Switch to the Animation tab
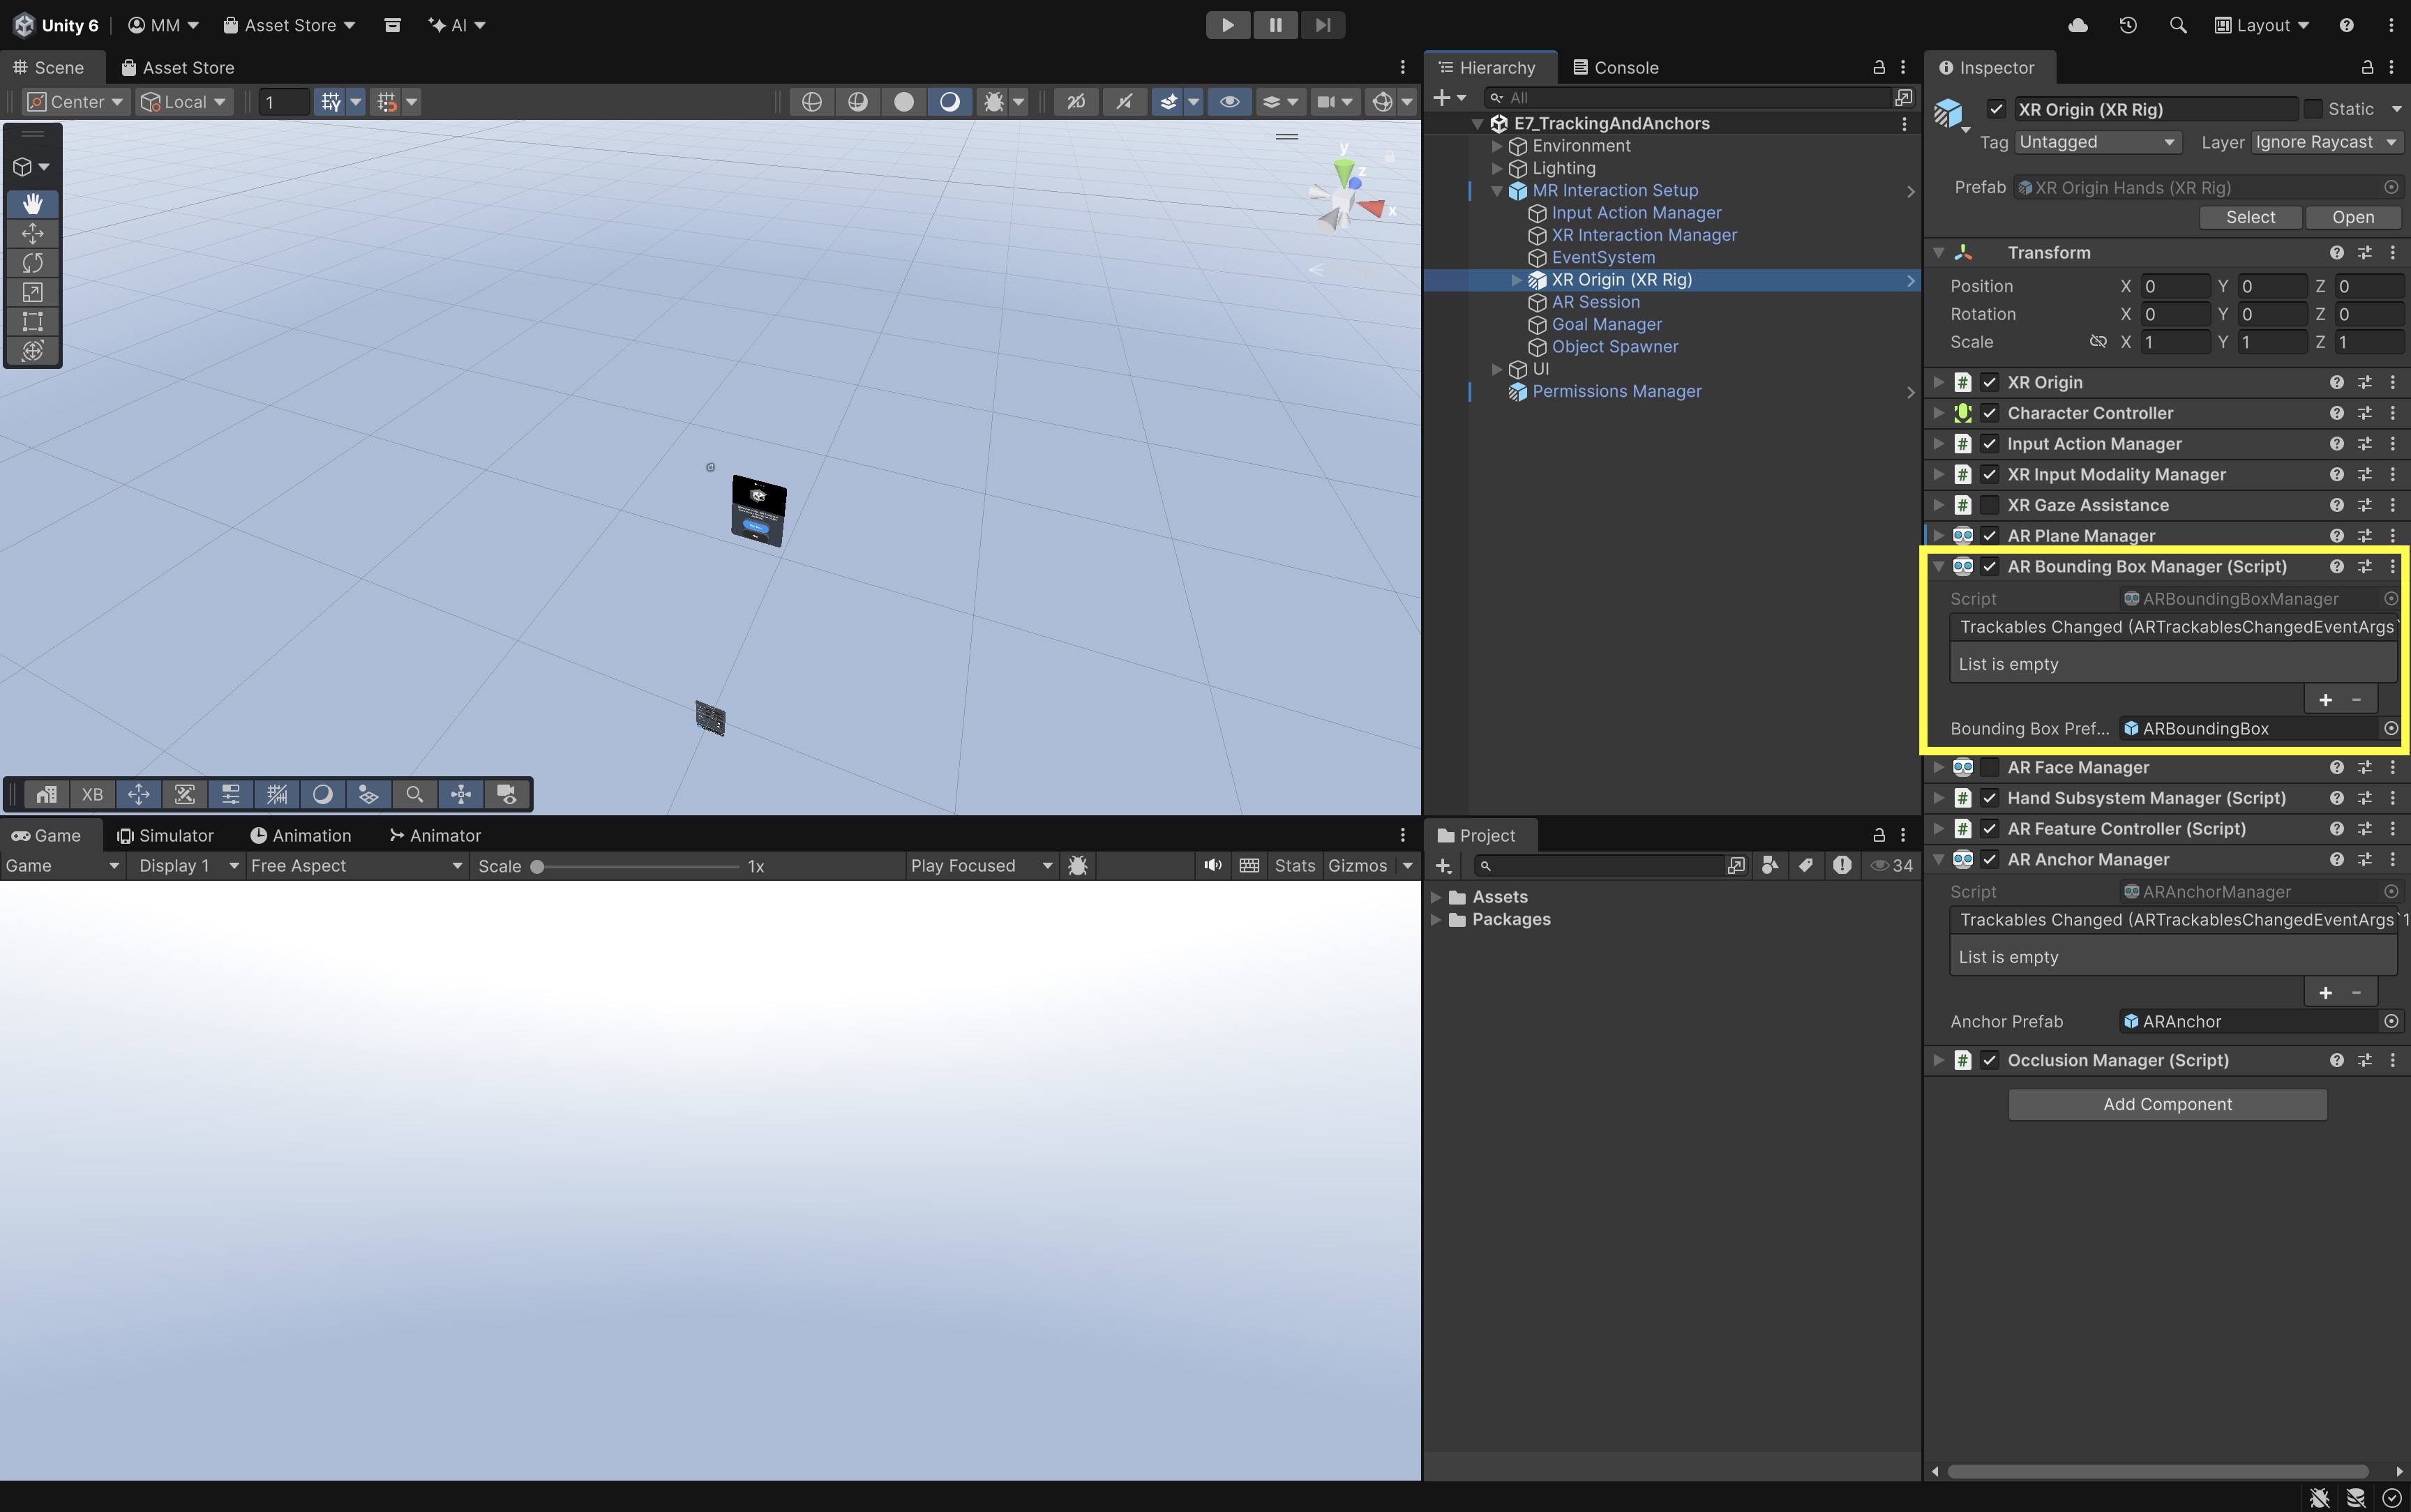2411x1512 pixels. point(300,835)
